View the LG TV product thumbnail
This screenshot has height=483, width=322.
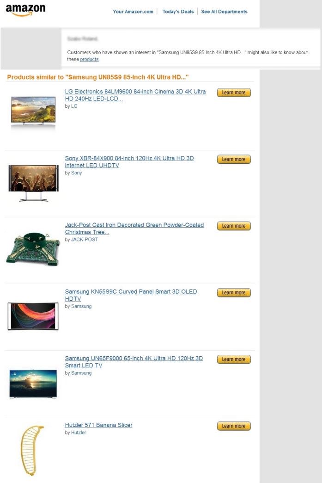[33, 111]
